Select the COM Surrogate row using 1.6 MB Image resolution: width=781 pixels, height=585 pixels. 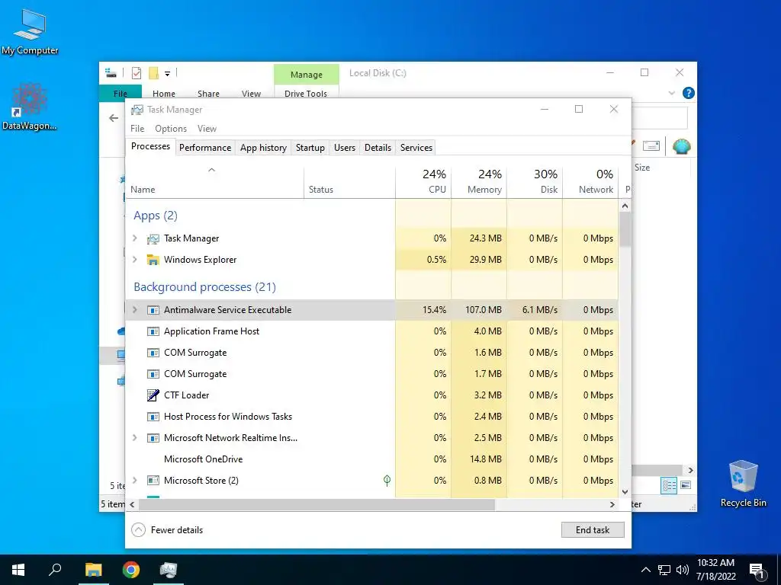[371, 353]
